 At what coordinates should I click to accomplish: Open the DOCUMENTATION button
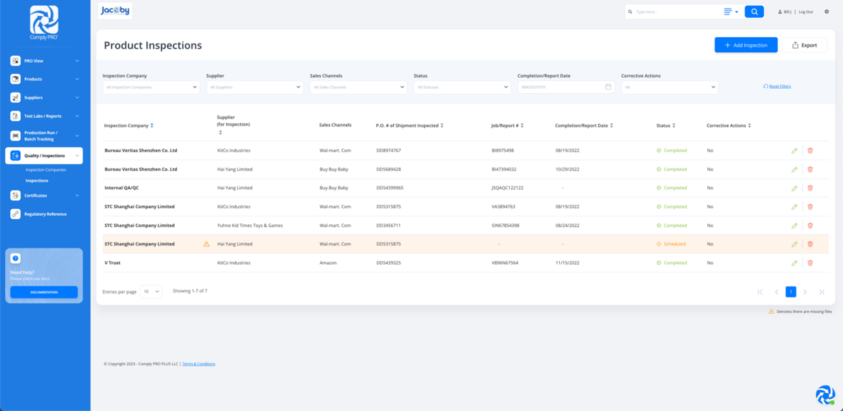pos(44,292)
